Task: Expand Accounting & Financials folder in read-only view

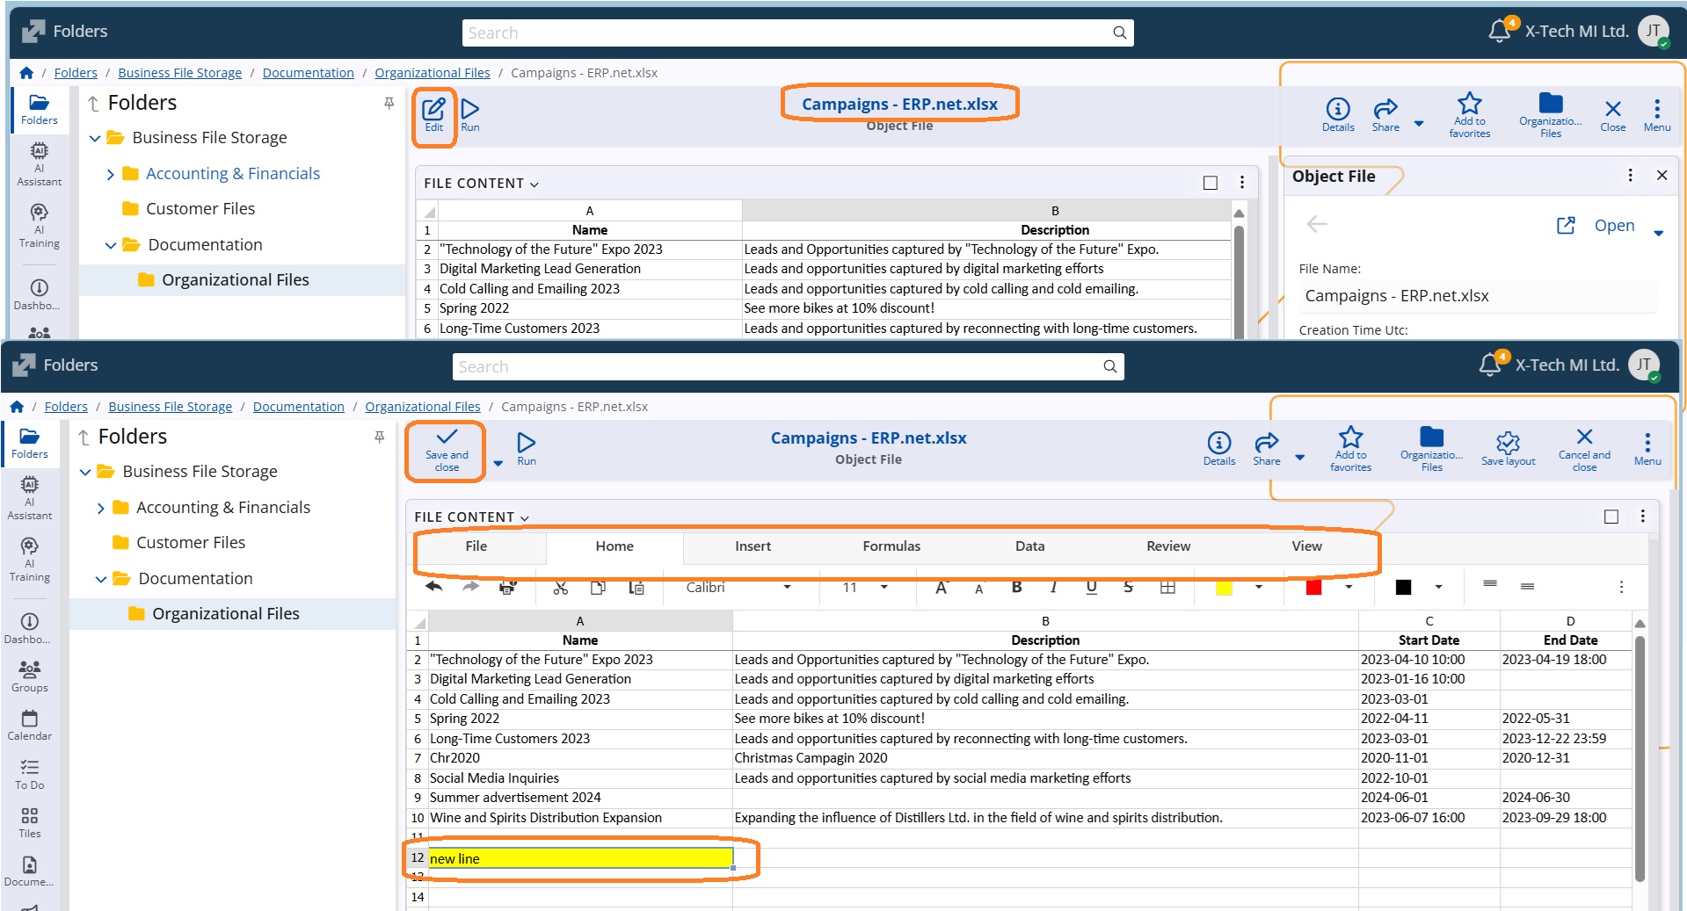Action: tap(110, 174)
